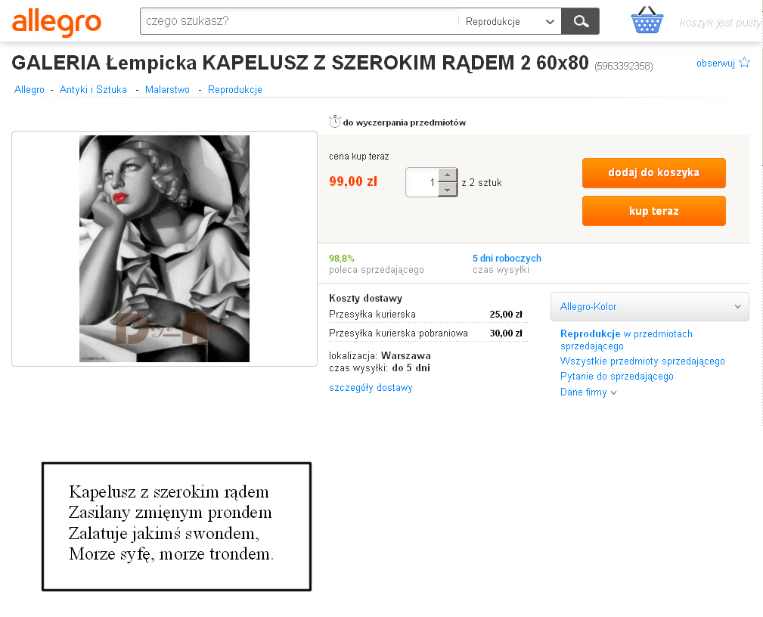Click the magnifying glass search icon

click(x=581, y=21)
